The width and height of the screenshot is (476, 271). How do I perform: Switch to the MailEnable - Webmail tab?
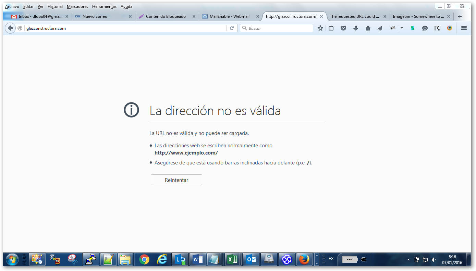[231, 16]
